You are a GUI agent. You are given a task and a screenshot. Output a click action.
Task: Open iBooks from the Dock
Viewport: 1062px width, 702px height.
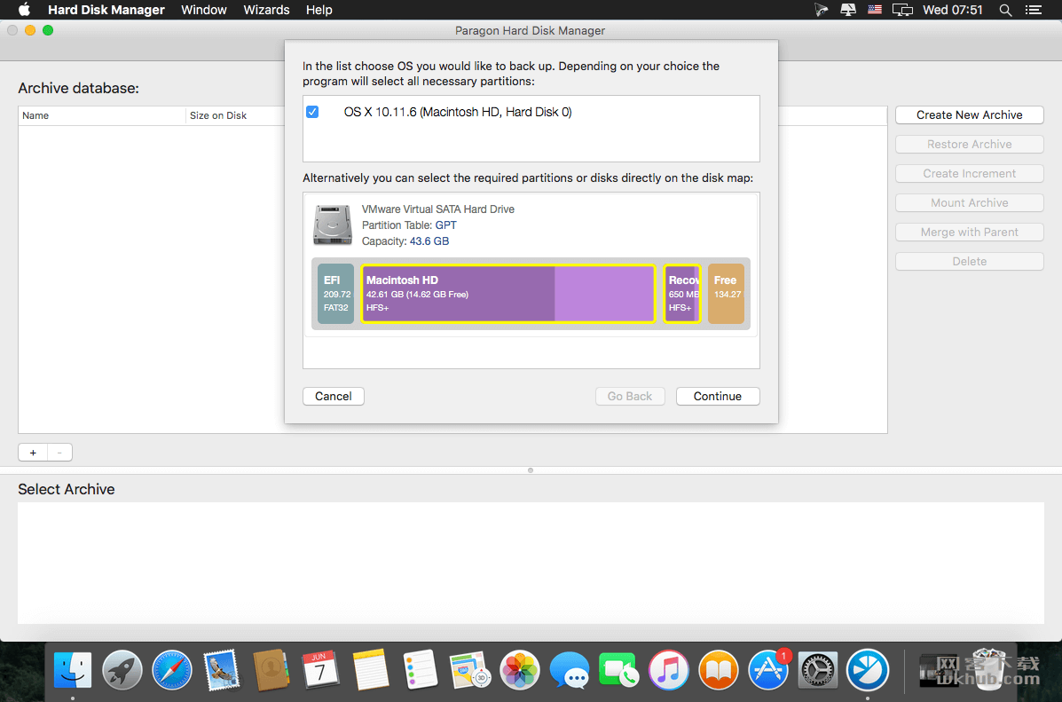[718, 670]
